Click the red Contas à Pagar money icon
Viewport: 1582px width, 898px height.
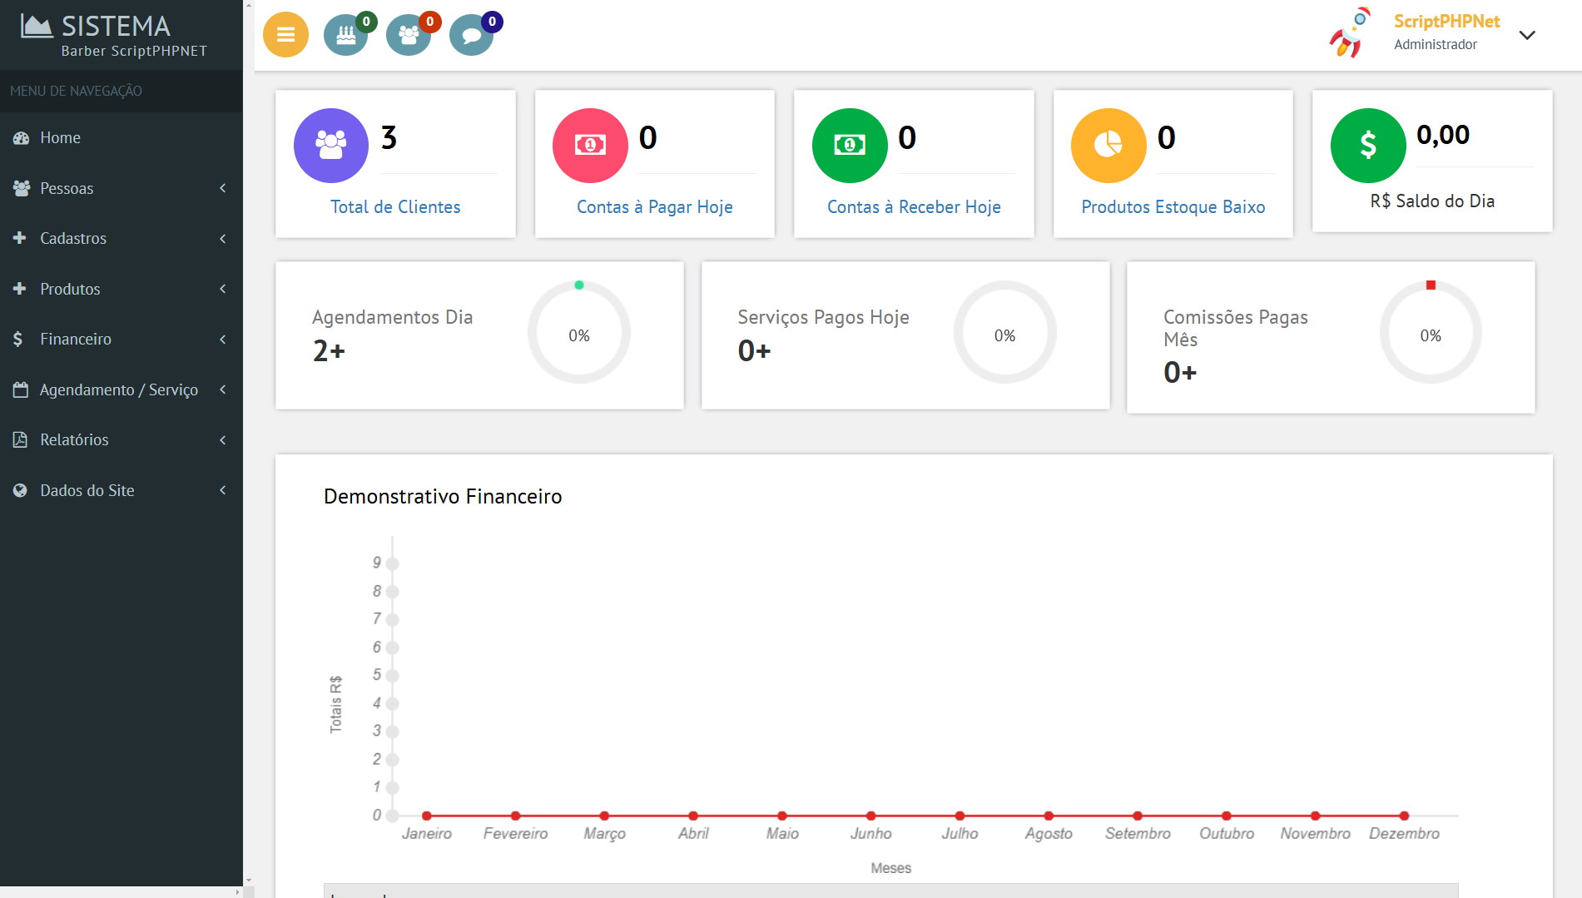click(x=590, y=146)
